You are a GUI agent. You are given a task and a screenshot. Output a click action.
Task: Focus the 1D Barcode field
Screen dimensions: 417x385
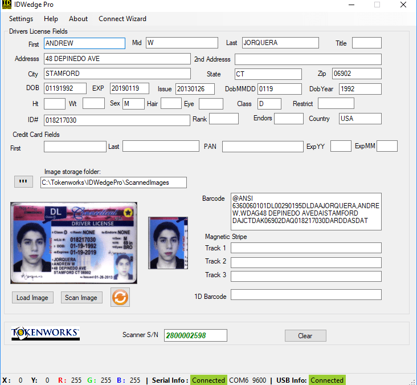click(306, 295)
